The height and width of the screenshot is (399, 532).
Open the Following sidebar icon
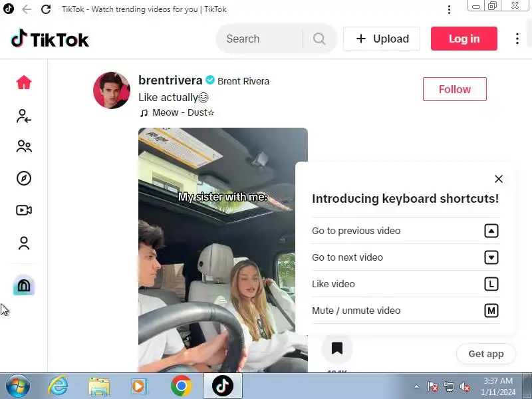tap(24, 116)
